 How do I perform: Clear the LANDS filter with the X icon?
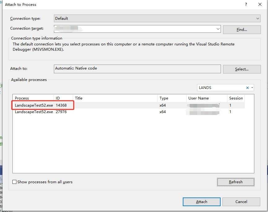tap(247, 88)
